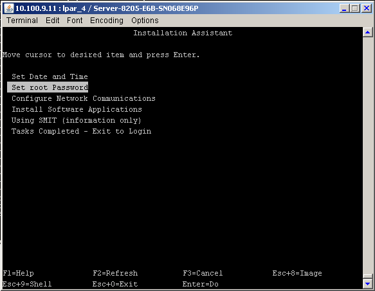Open the Terminal menu
This screenshot has height=291, width=375.
coord(22,21)
